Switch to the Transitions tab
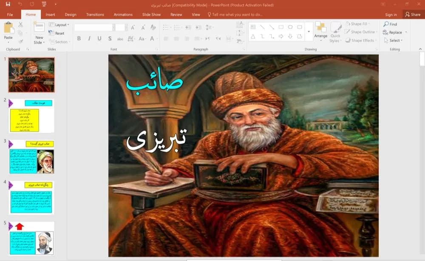Viewport: 425px width, 261px height. coord(95,14)
